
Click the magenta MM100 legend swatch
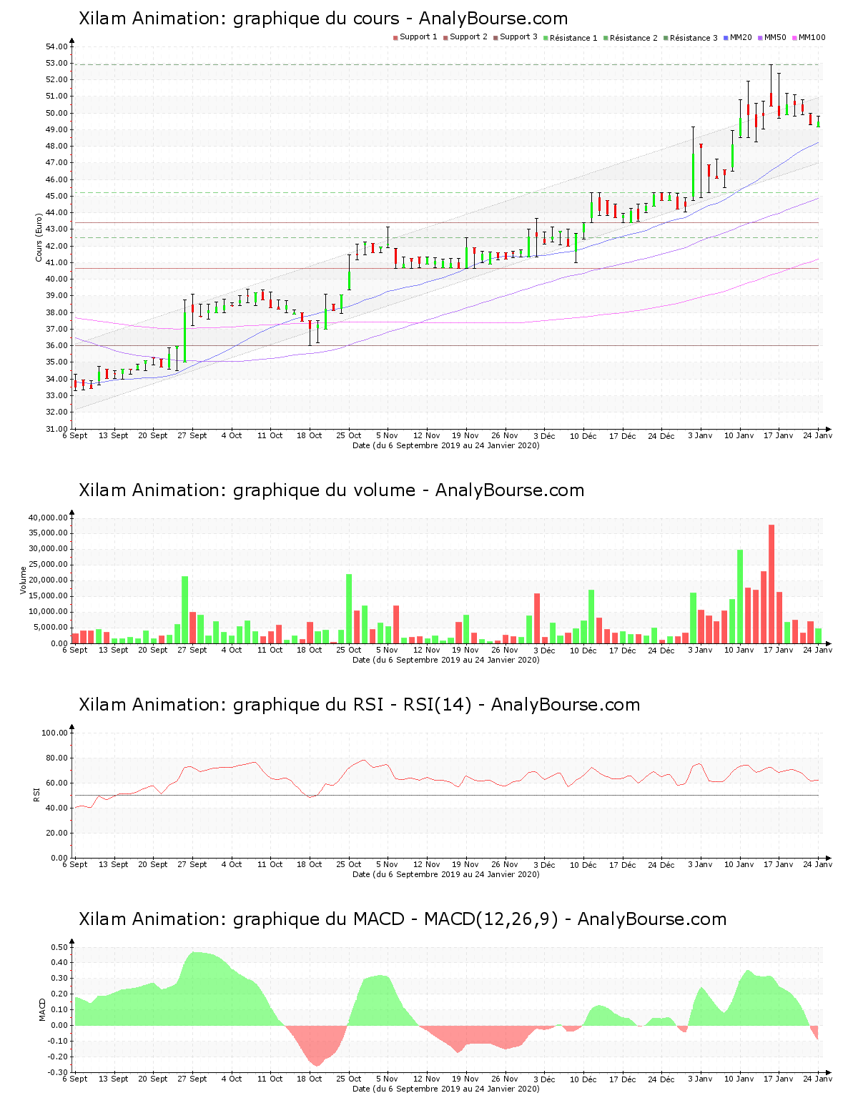tap(794, 37)
